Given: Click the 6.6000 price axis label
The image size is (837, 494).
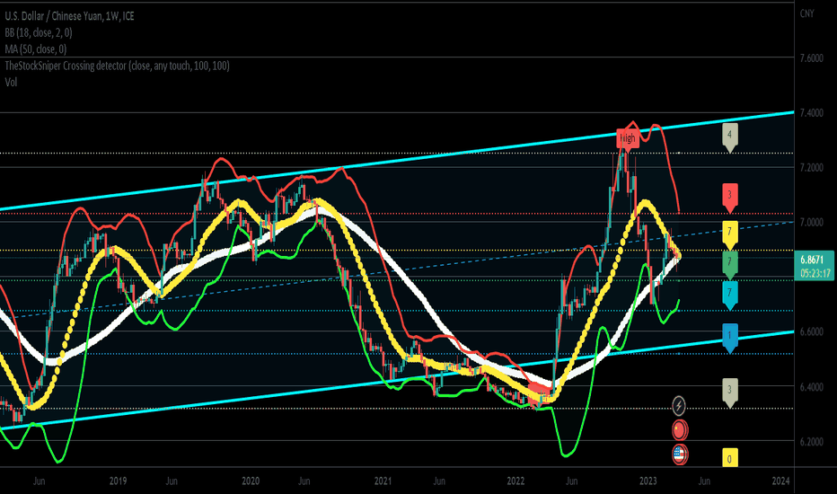Looking at the screenshot, I should 811,331.
